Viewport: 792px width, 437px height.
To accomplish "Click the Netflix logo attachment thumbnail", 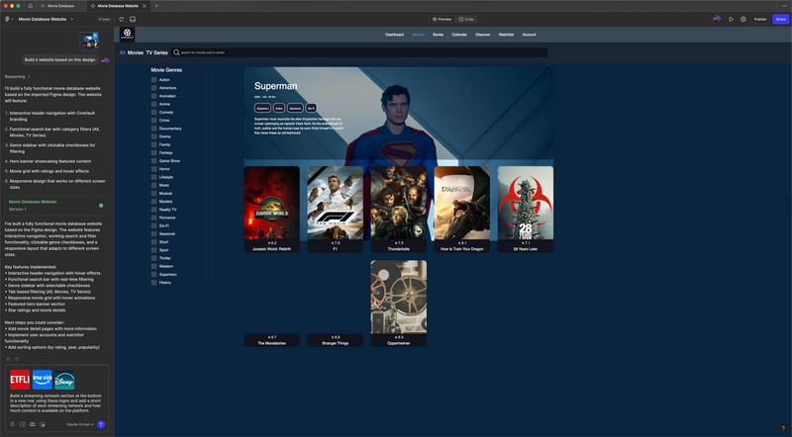I will [20, 380].
